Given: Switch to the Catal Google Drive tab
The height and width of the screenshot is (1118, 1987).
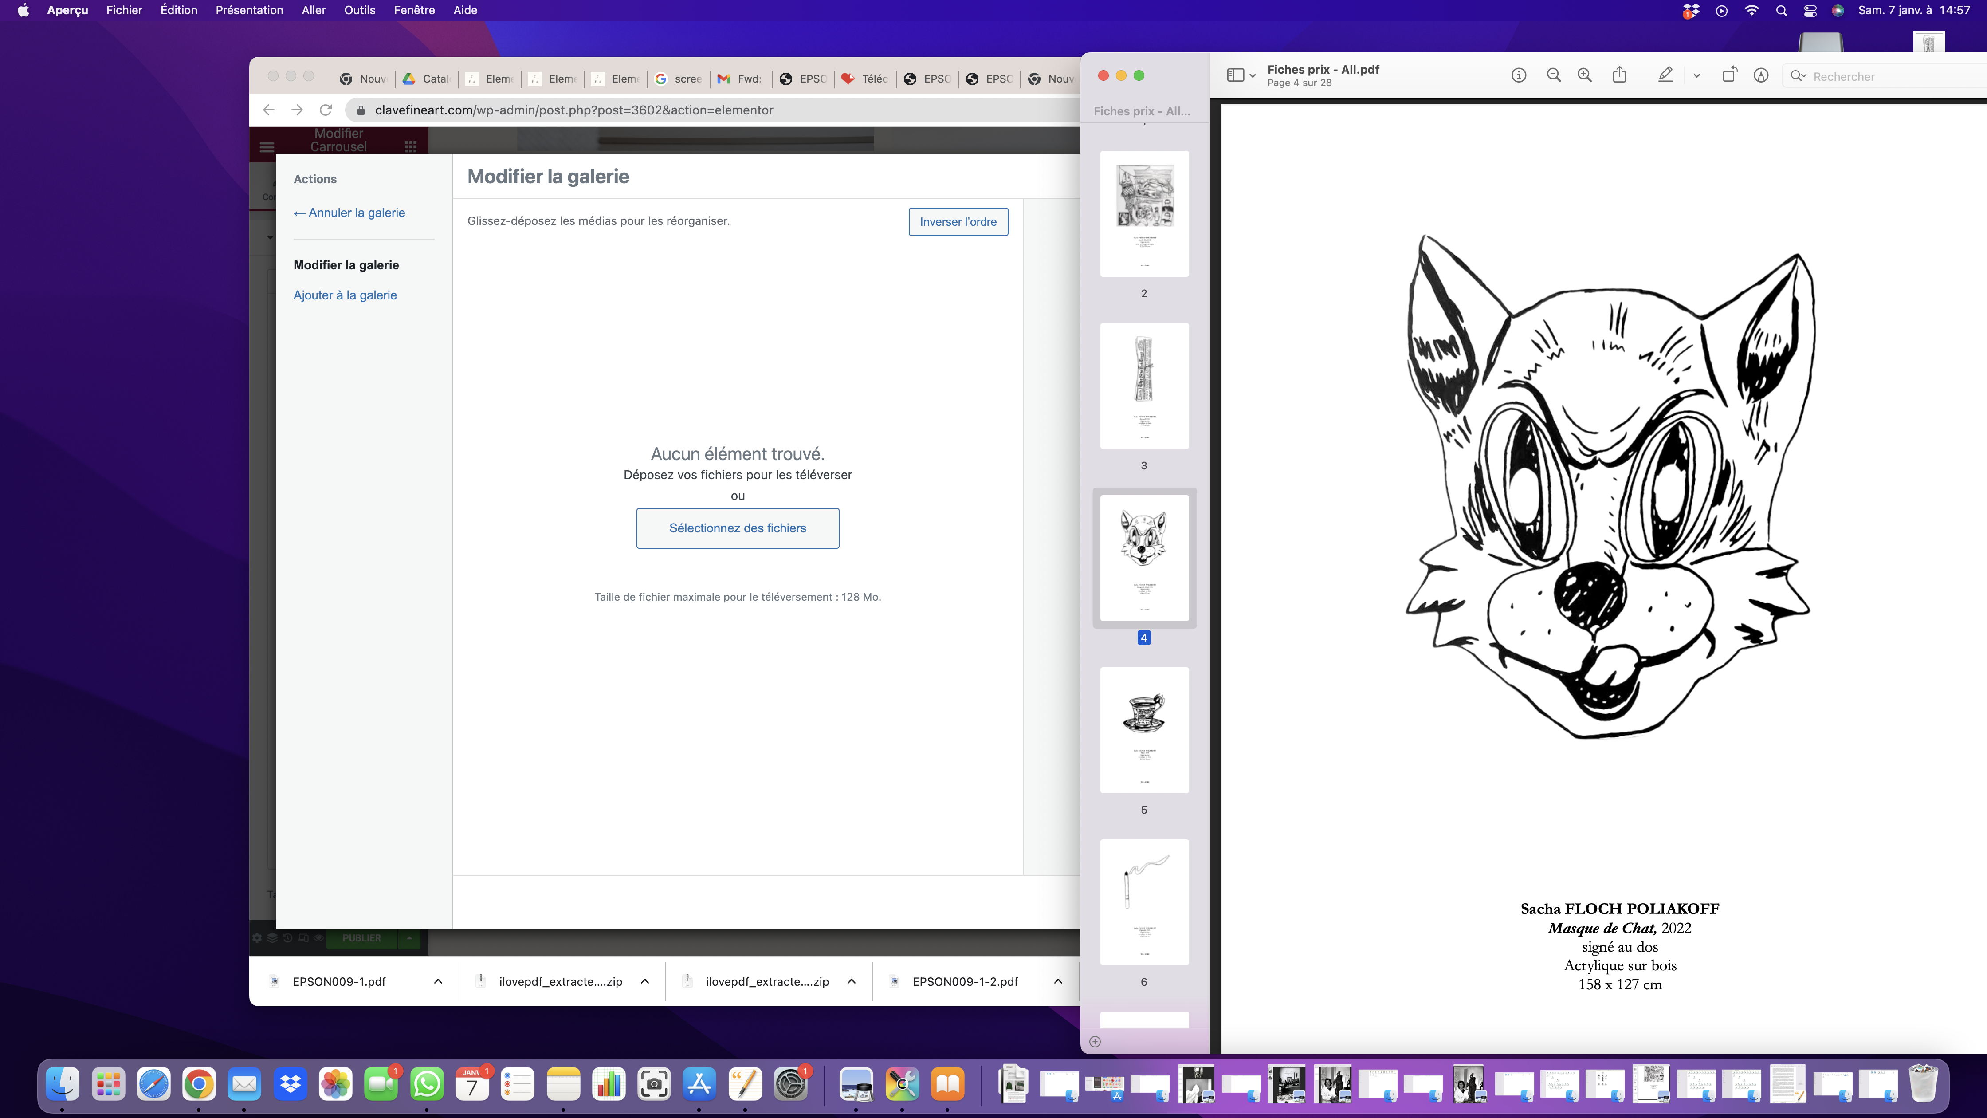Looking at the screenshot, I should tap(426, 79).
